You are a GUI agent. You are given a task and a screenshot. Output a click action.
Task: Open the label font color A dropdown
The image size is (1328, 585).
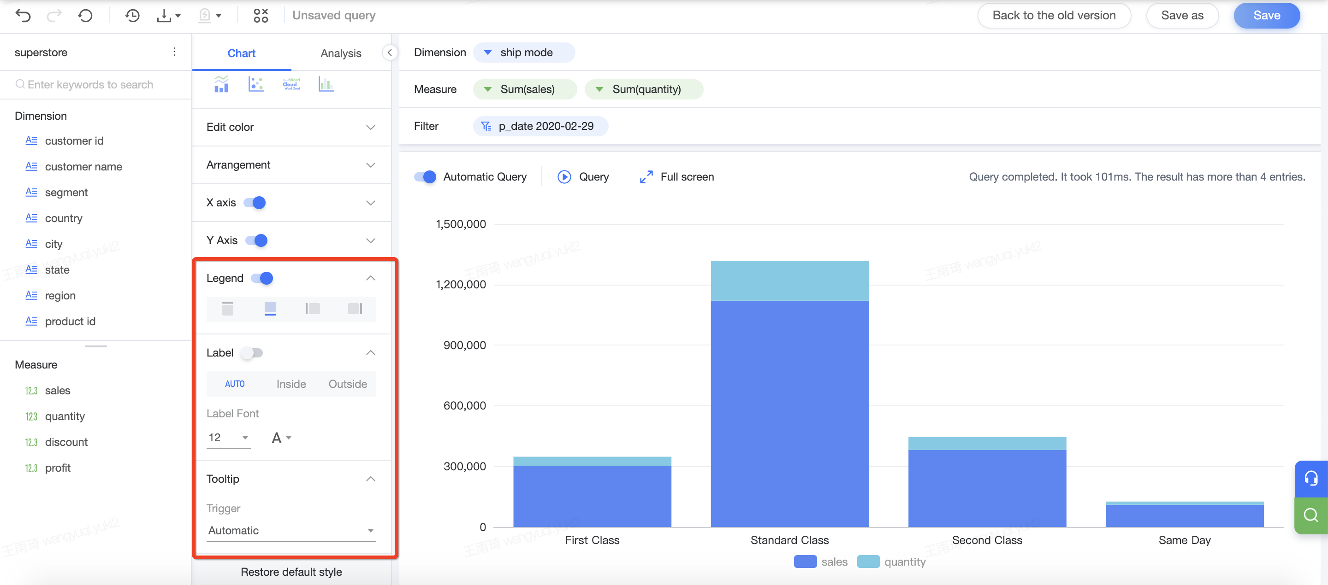tap(281, 438)
